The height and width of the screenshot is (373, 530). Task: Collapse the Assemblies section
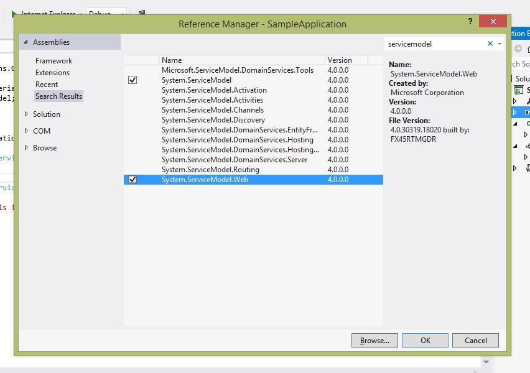coord(26,42)
